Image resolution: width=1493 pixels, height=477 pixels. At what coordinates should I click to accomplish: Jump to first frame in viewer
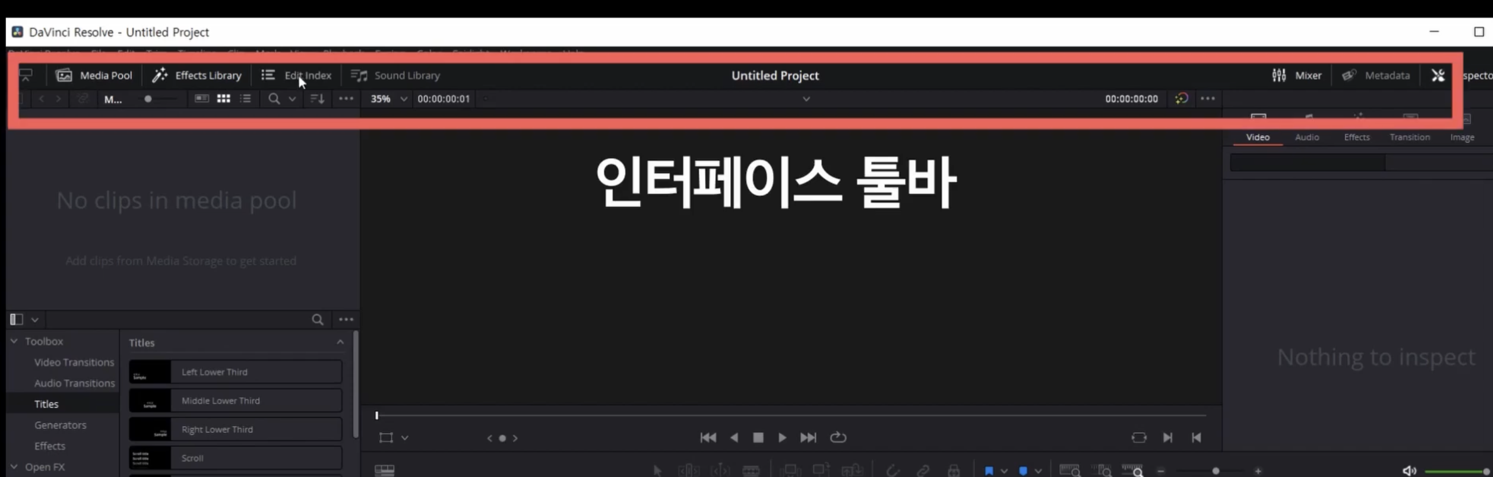708,438
